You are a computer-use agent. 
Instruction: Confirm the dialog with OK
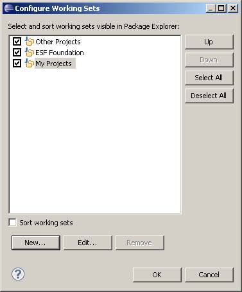coord(157,275)
